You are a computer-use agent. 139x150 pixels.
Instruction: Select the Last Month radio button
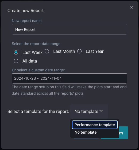coord(47,51)
